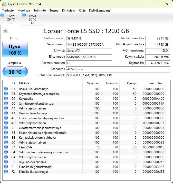Click status orb for Elinaika (Lukukertoja) row
173x183 pixels.
pyautogui.click(x=6, y=172)
